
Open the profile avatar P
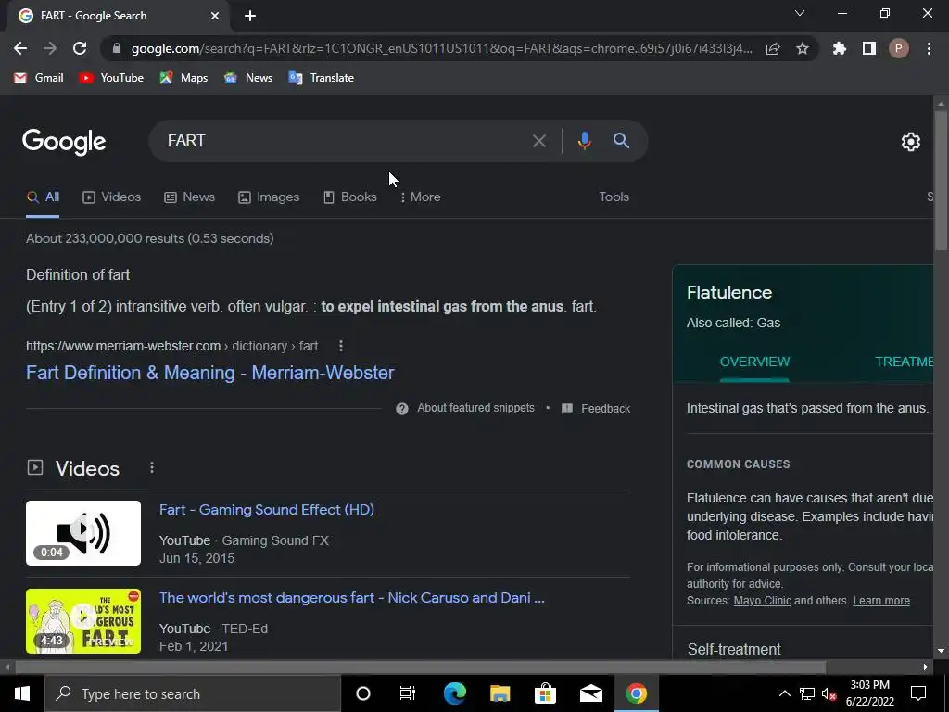899,48
